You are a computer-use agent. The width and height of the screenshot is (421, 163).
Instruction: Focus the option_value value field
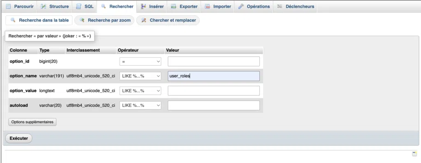pyautogui.click(x=214, y=91)
